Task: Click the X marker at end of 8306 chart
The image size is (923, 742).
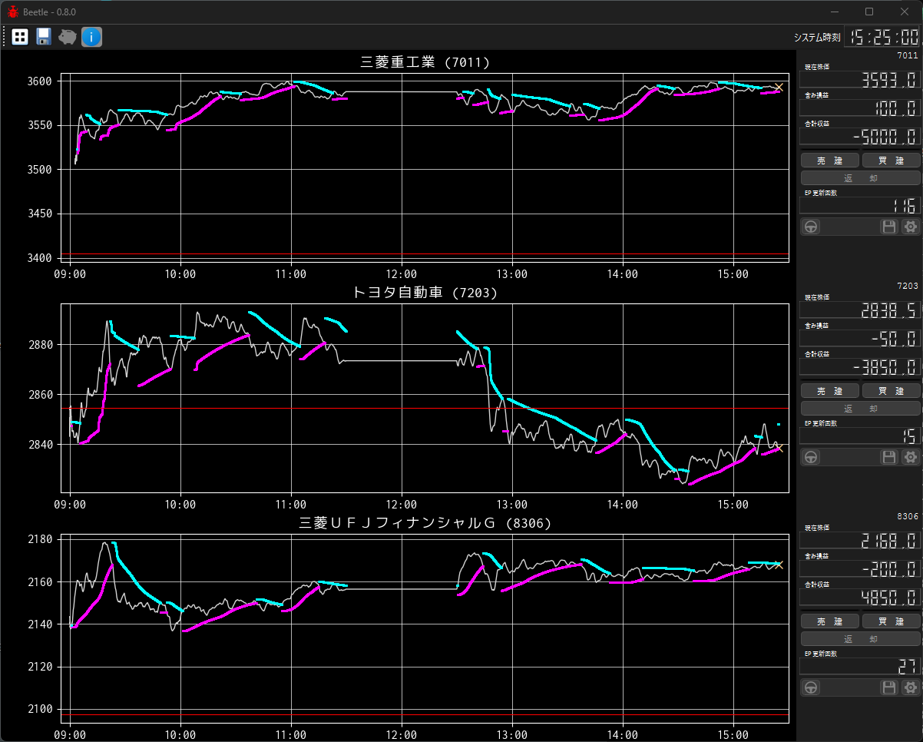Action: pyautogui.click(x=779, y=565)
